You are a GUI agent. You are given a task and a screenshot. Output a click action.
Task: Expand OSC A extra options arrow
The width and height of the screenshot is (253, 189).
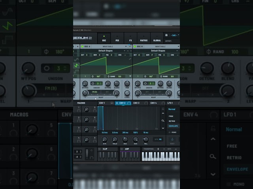[x=130, y=76]
